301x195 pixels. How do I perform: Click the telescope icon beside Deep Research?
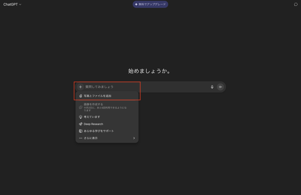(81, 124)
